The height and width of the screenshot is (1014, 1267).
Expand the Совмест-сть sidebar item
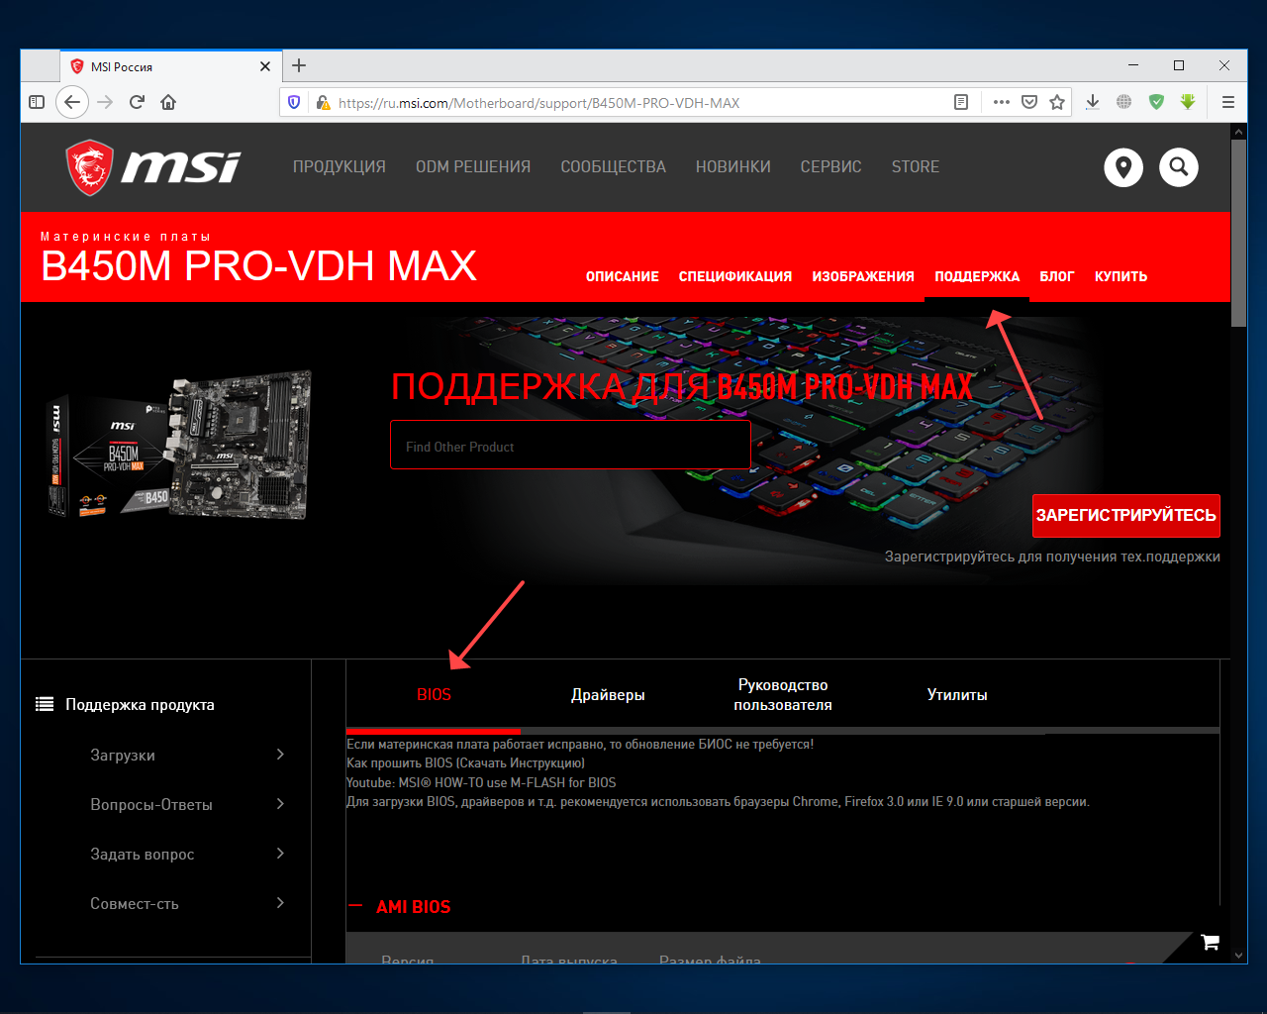pyautogui.click(x=188, y=903)
